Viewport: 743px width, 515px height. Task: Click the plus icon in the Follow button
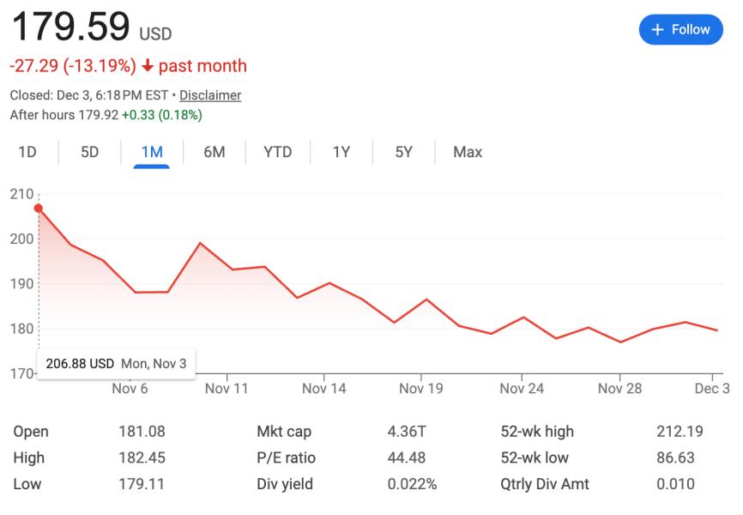[x=658, y=30]
